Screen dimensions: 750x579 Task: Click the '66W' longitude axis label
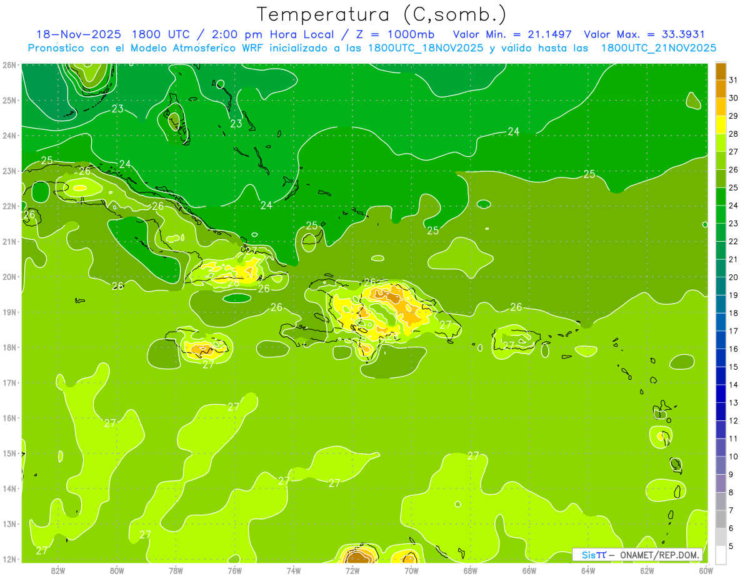coord(529,570)
